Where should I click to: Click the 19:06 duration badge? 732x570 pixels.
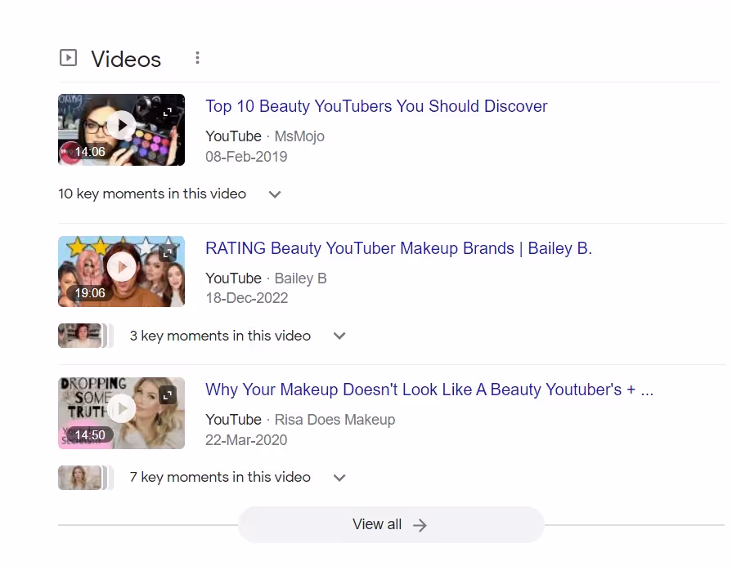pos(90,292)
